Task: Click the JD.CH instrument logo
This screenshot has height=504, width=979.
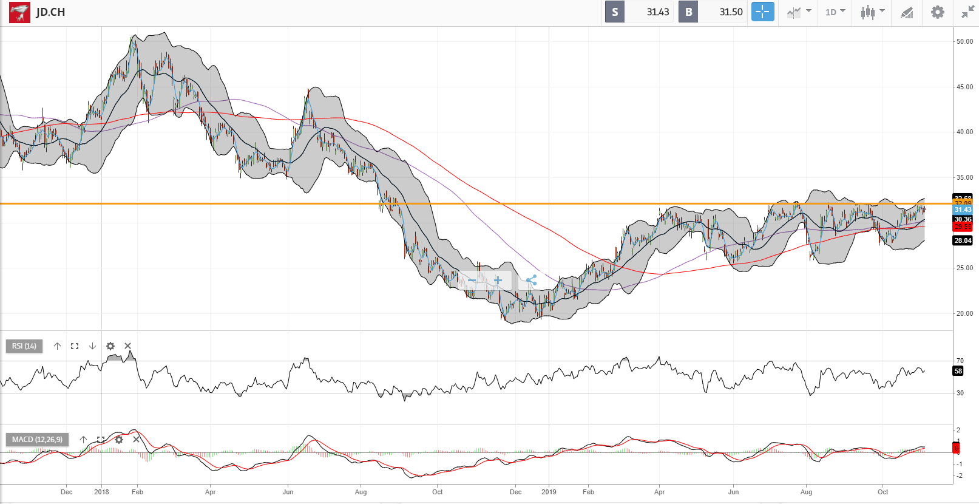Action: point(19,12)
